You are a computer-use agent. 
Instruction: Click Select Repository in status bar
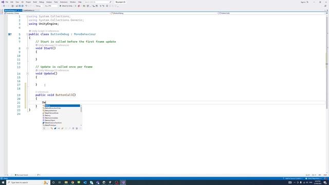pyautogui.click(x=314, y=178)
